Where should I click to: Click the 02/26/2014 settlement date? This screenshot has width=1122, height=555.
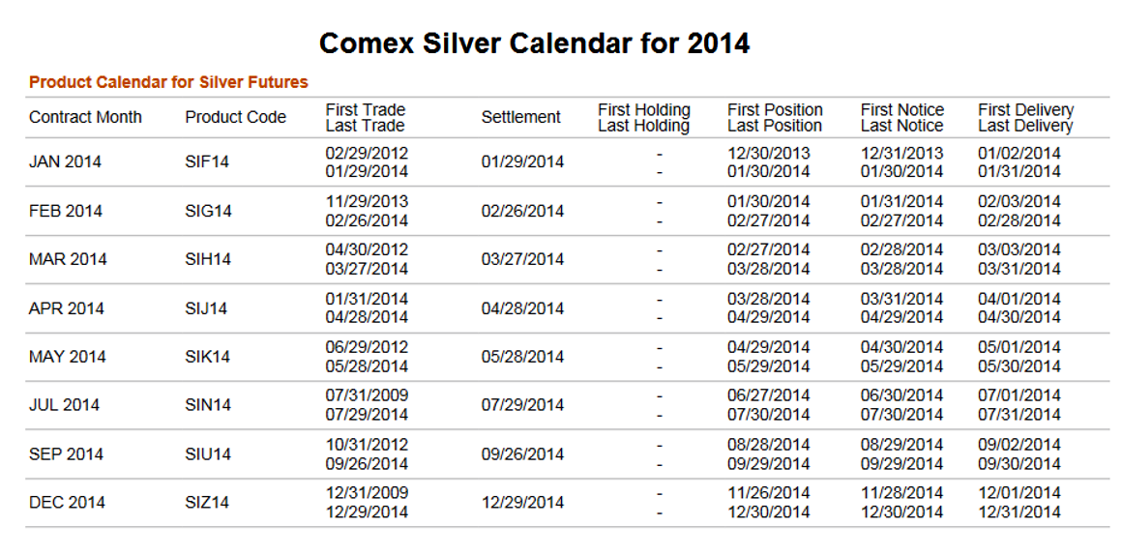pyautogui.click(x=522, y=211)
